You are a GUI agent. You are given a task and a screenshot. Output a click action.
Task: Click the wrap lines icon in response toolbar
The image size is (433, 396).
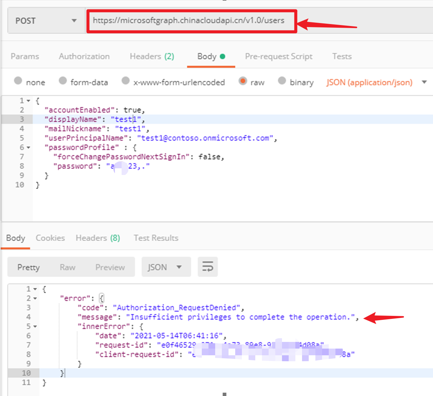tap(207, 267)
